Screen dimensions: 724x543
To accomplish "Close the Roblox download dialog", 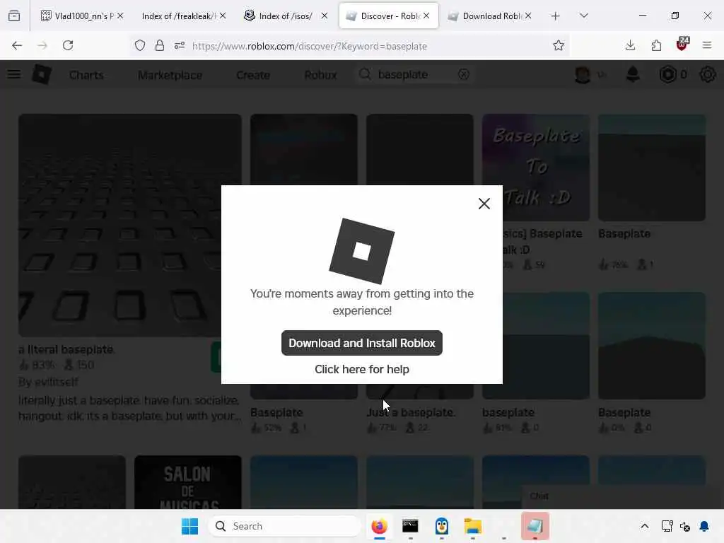I will tap(484, 204).
